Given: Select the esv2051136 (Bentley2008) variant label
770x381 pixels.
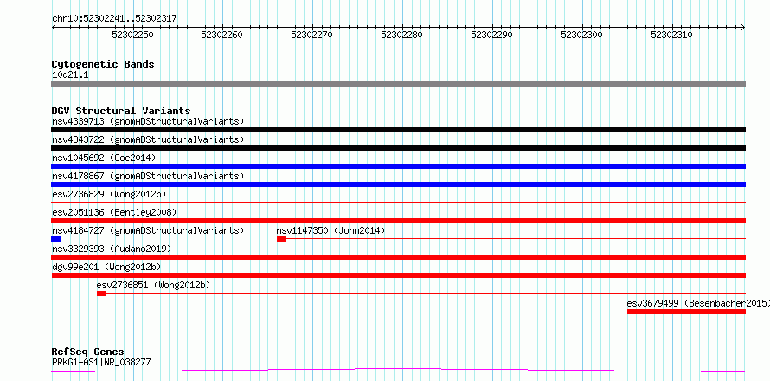Looking at the screenshot, I should coord(114,212).
